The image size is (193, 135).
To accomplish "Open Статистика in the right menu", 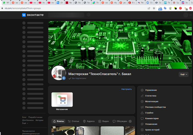I will pos(151,96).
